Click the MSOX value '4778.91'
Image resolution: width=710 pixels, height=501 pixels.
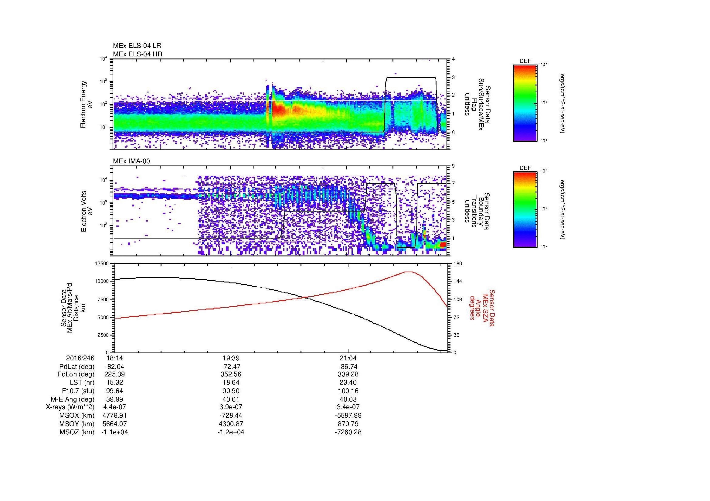coord(115,416)
